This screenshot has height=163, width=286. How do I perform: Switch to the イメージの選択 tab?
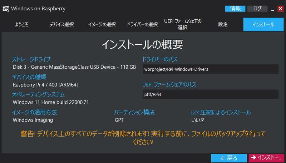(102, 24)
